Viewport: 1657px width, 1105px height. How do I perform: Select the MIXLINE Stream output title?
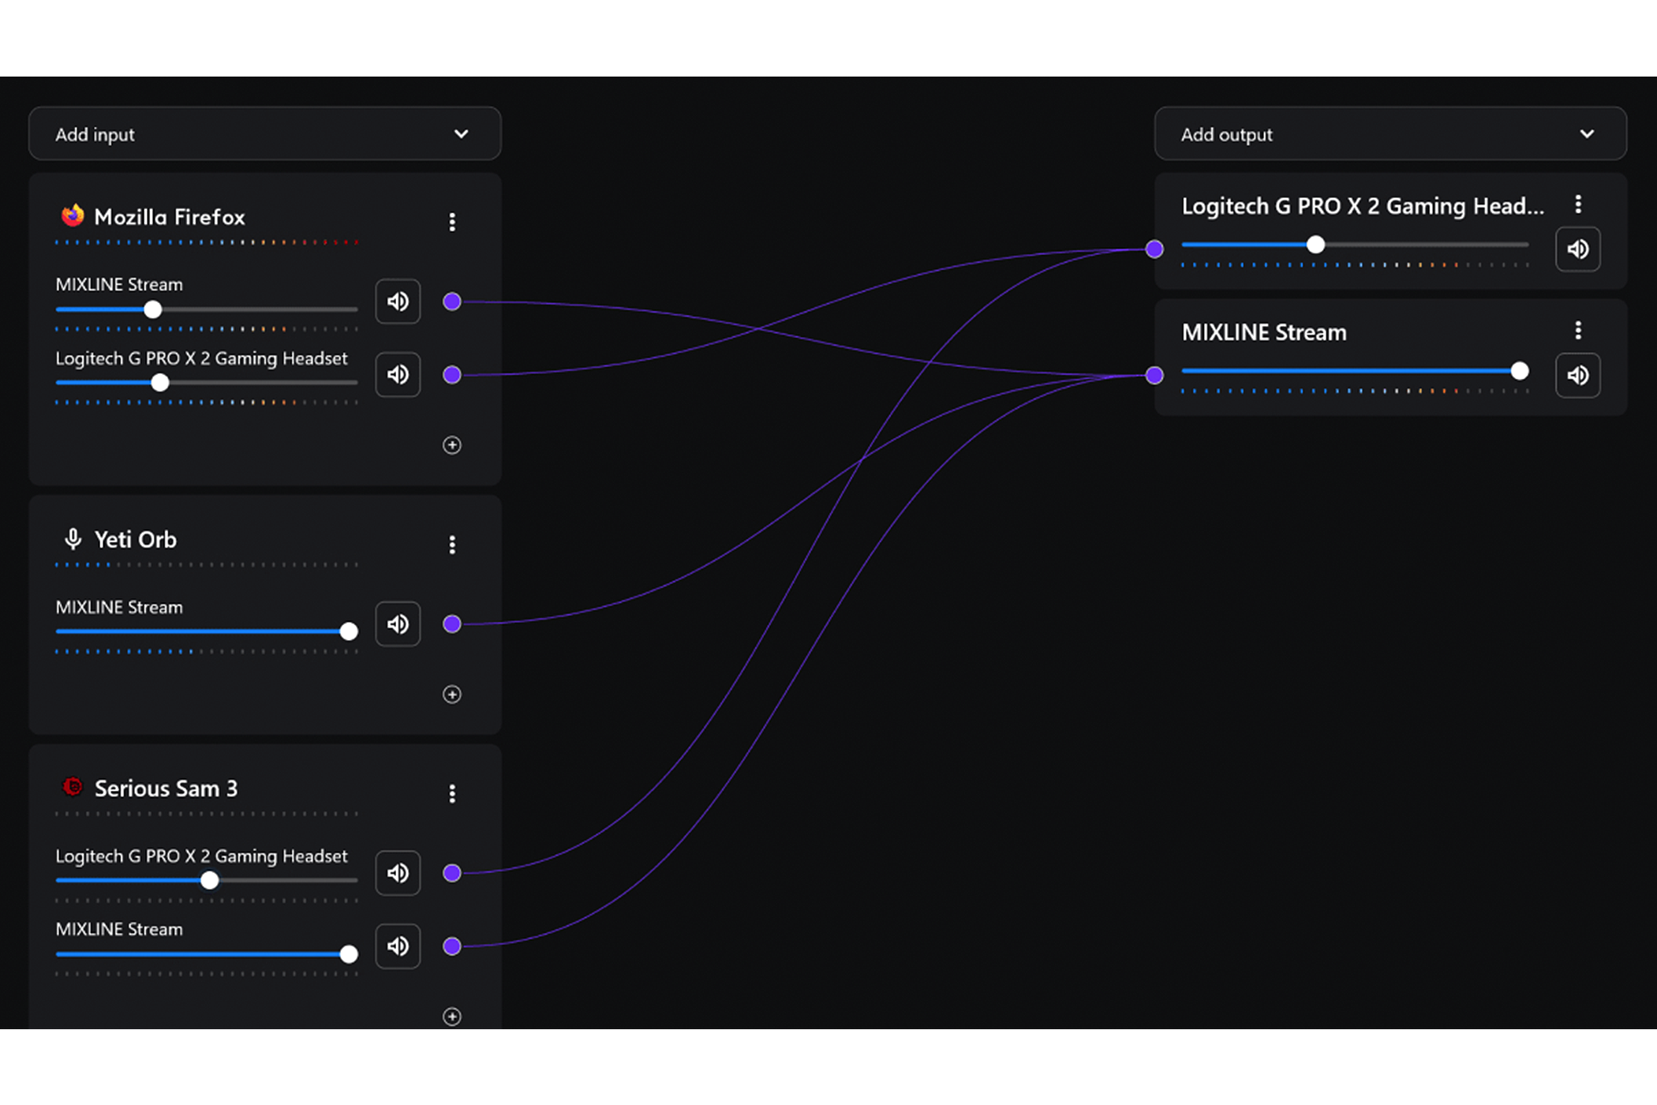pos(1264,332)
